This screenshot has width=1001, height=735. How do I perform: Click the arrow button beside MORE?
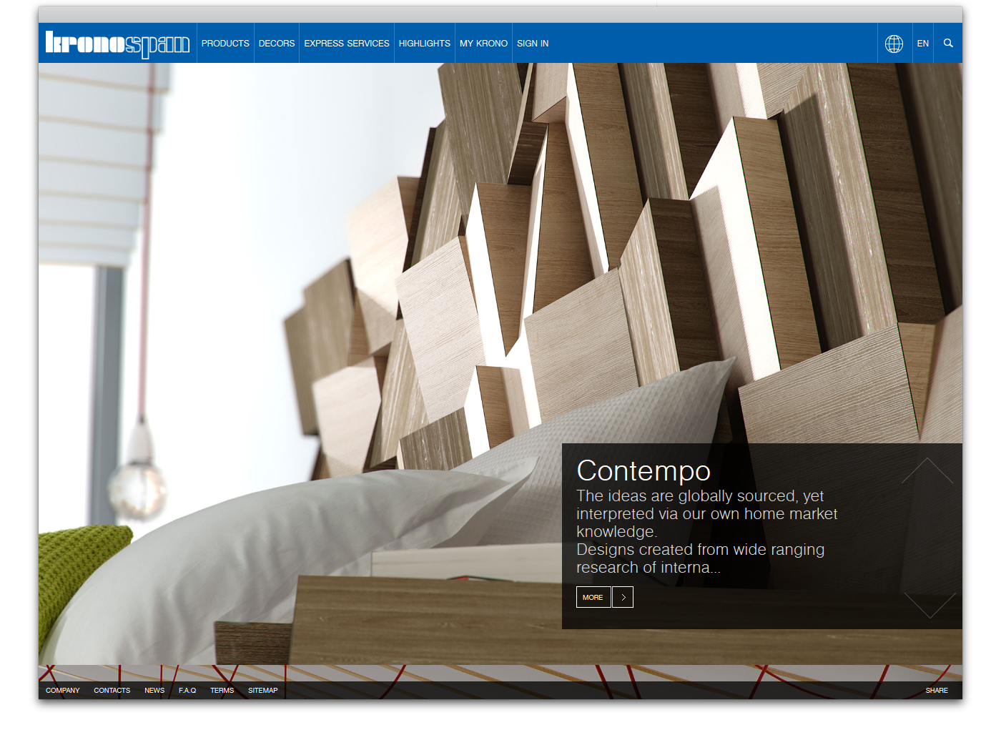tap(623, 597)
